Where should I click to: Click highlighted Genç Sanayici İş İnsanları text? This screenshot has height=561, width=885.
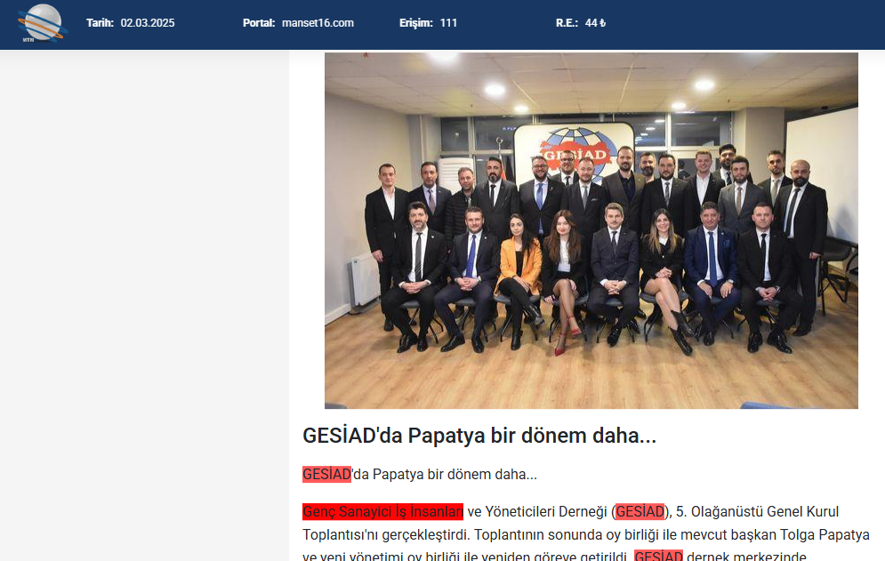pos(382,511)
